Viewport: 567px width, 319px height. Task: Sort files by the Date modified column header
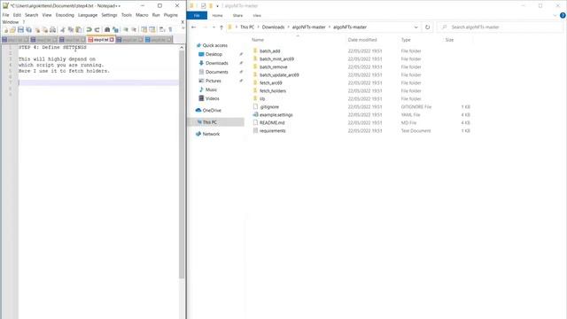pos(362,40)
